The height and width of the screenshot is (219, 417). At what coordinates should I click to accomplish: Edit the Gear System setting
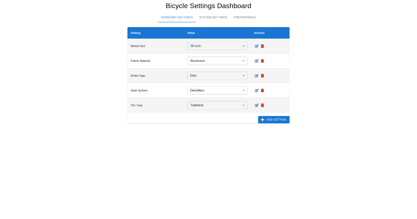point(257,90)
